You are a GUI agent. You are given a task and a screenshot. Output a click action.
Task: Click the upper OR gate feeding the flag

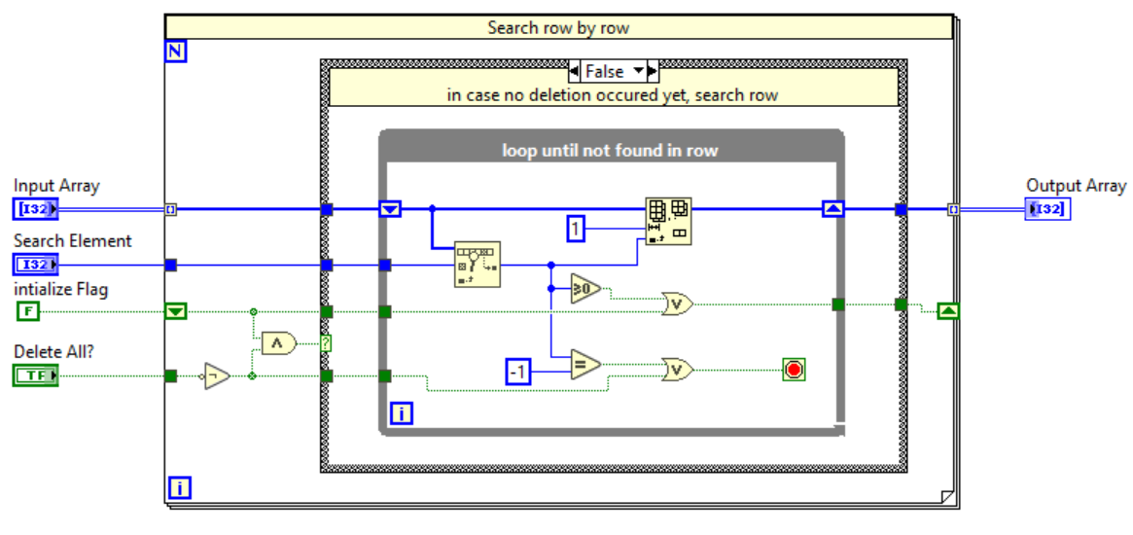[x=678, y=303]
